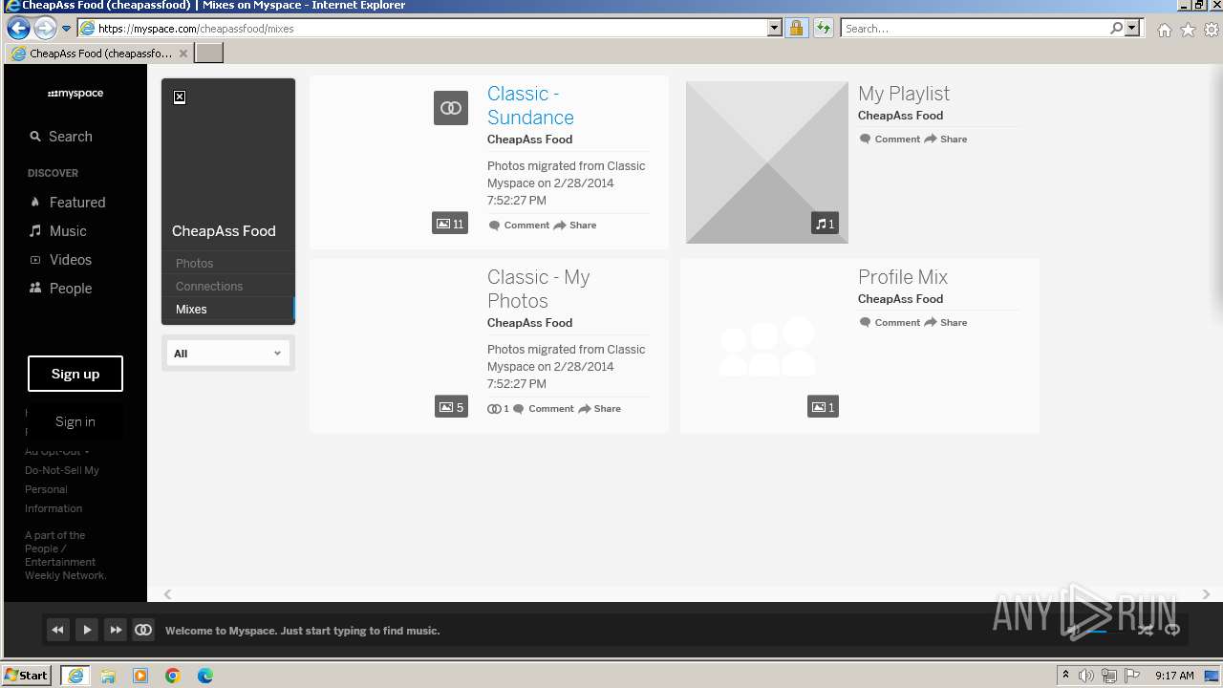Open the IE Home icon

pyautogui.click(x=1164, y=30)
